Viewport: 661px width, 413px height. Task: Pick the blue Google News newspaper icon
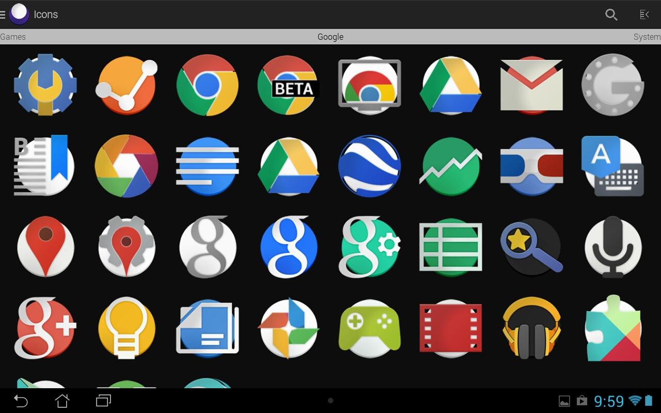pyautogui.click(x=208, y=328)
